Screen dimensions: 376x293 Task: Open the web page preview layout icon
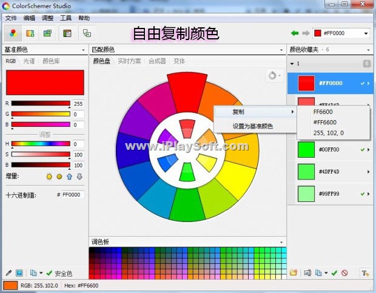67,33
